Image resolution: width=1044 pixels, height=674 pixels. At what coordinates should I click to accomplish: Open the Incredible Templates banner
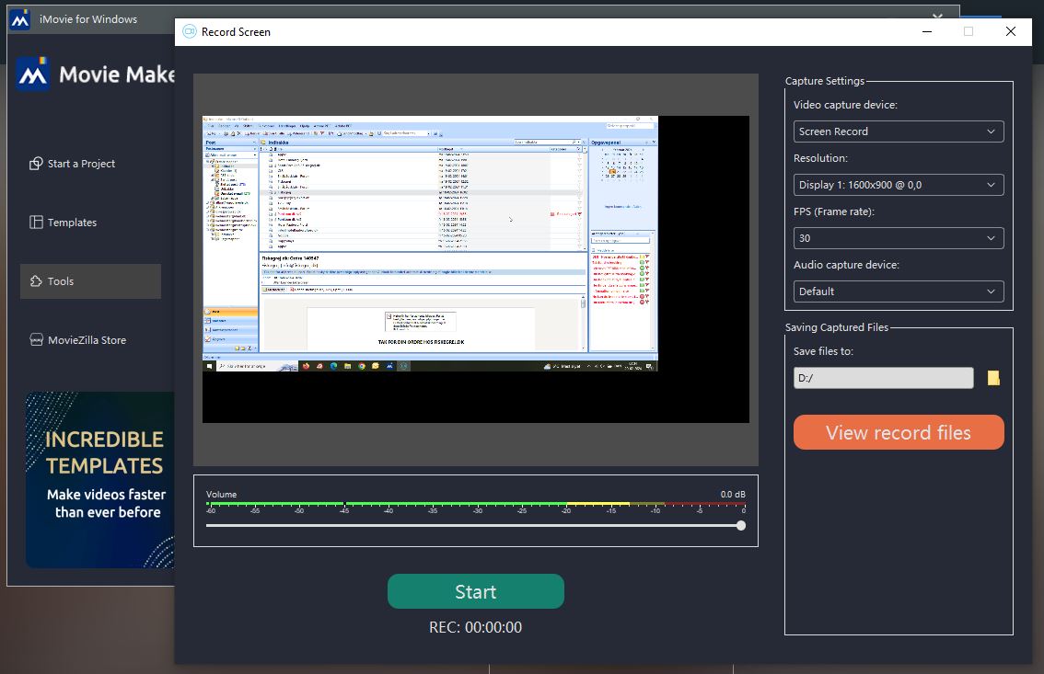(x=99, y=479)
